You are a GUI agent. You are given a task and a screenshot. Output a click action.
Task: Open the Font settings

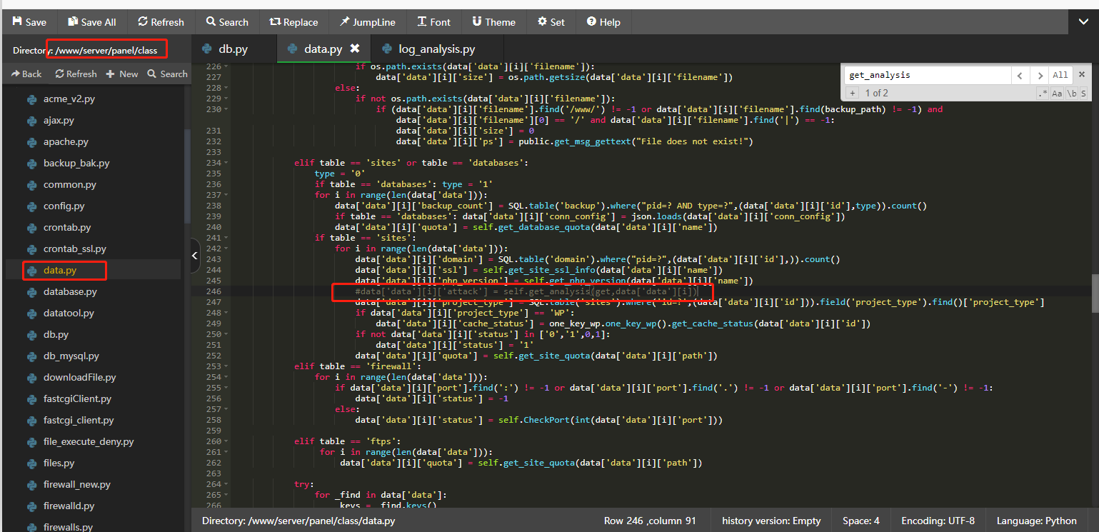[x=433, y=22]
